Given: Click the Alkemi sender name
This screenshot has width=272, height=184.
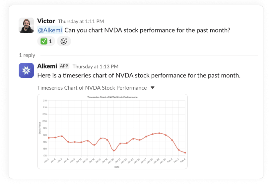Looking at the screenshot, I should pyautogui.click(x=47, y=66).
